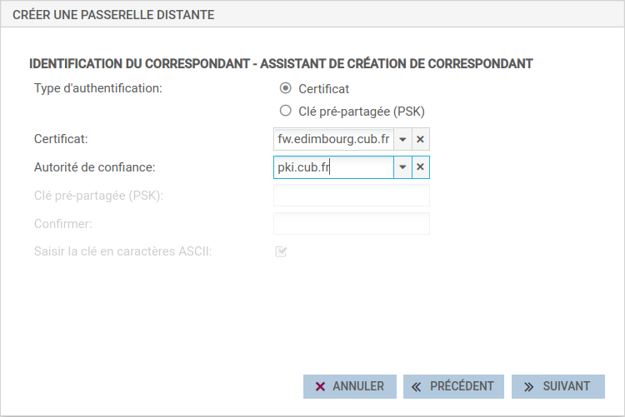Choose the Clé pré-partagée (PSK) option
This screenshot has width=625, height=417.
click(x=286, y=111)
